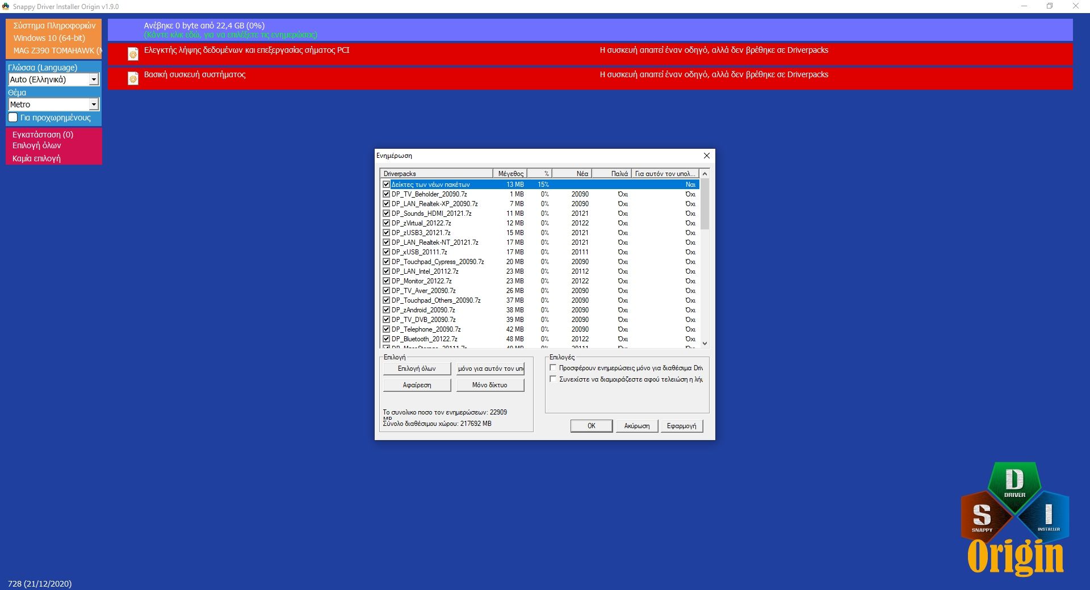
Task: Click 'Επιλογή όλων' in left sidebar
Action: click(x=37, y=146)
